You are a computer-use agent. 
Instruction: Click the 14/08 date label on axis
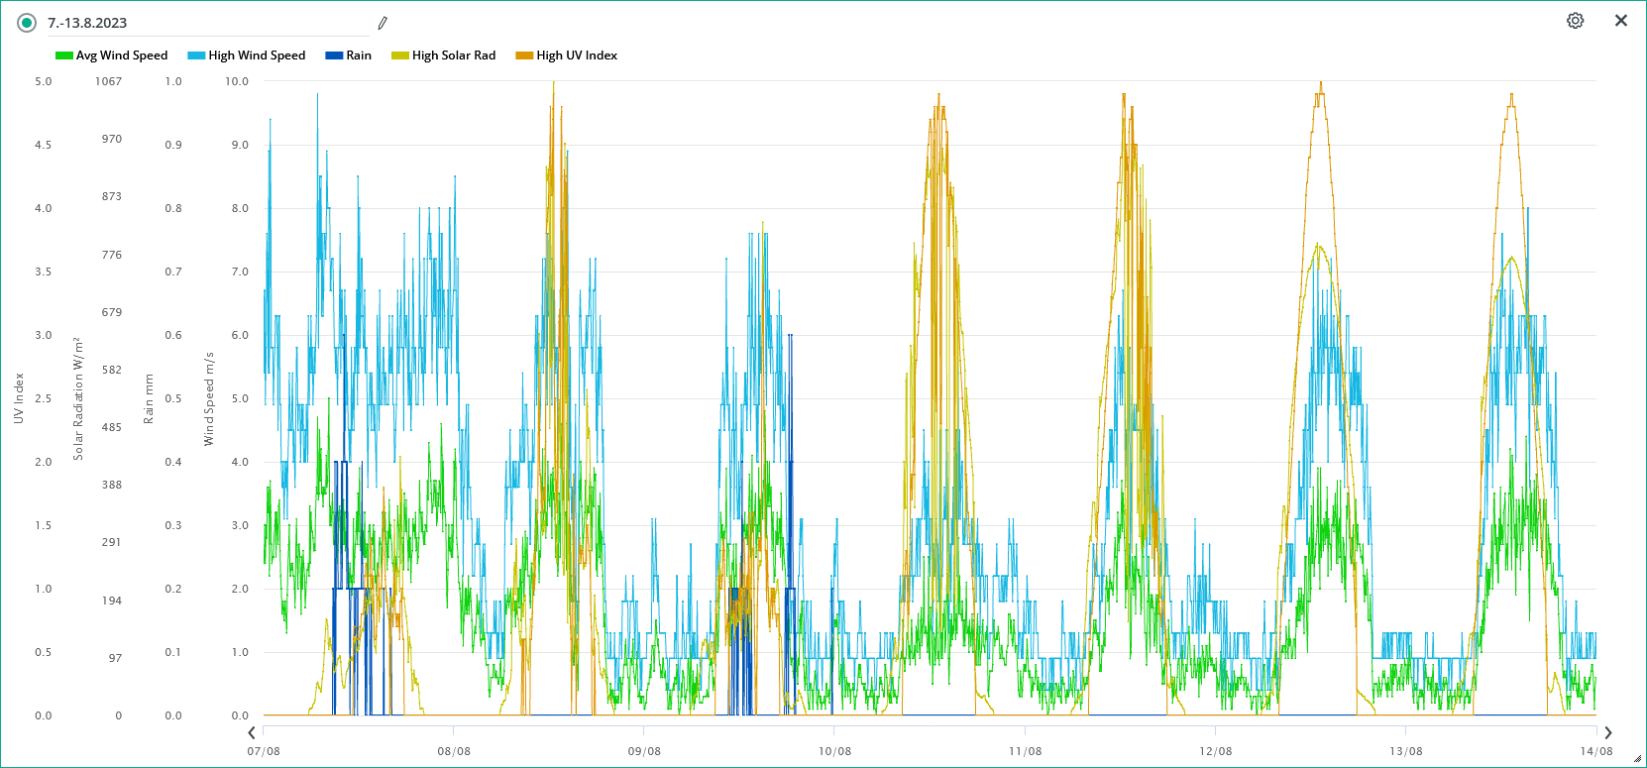click(1595, 751)
